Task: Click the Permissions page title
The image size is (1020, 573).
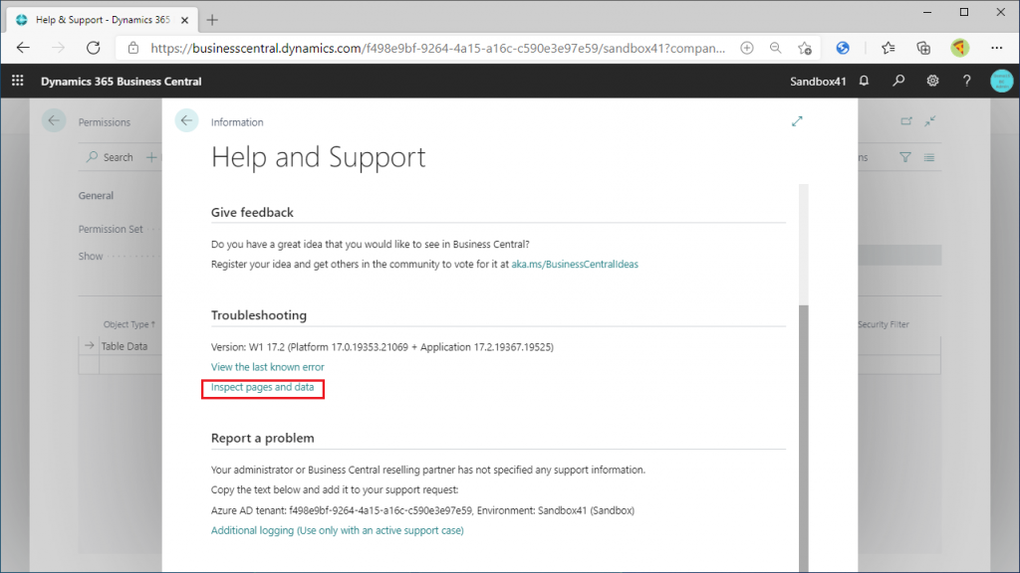Action: click(104, 122)
